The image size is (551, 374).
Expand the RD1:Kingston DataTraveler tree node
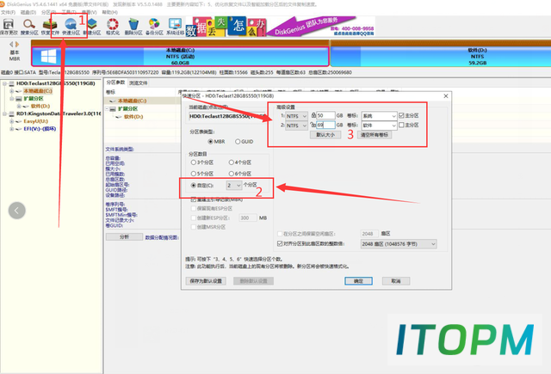click(4, 113)
